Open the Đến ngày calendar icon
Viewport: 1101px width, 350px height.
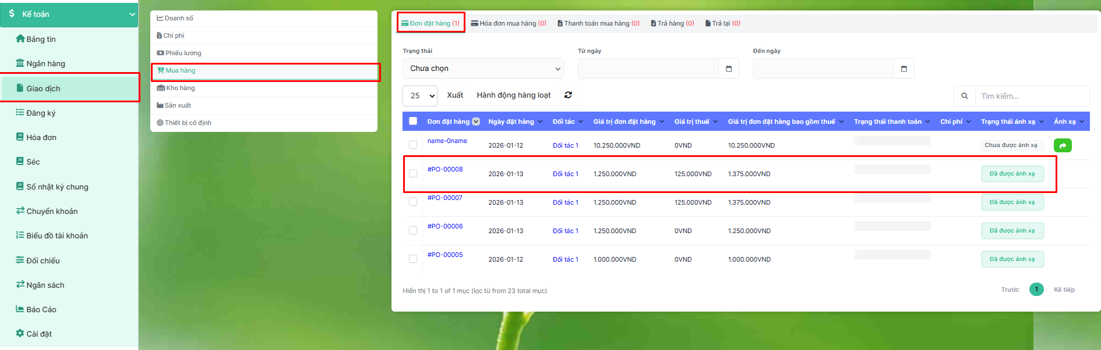pyautogui.click(x=904, y=69)
